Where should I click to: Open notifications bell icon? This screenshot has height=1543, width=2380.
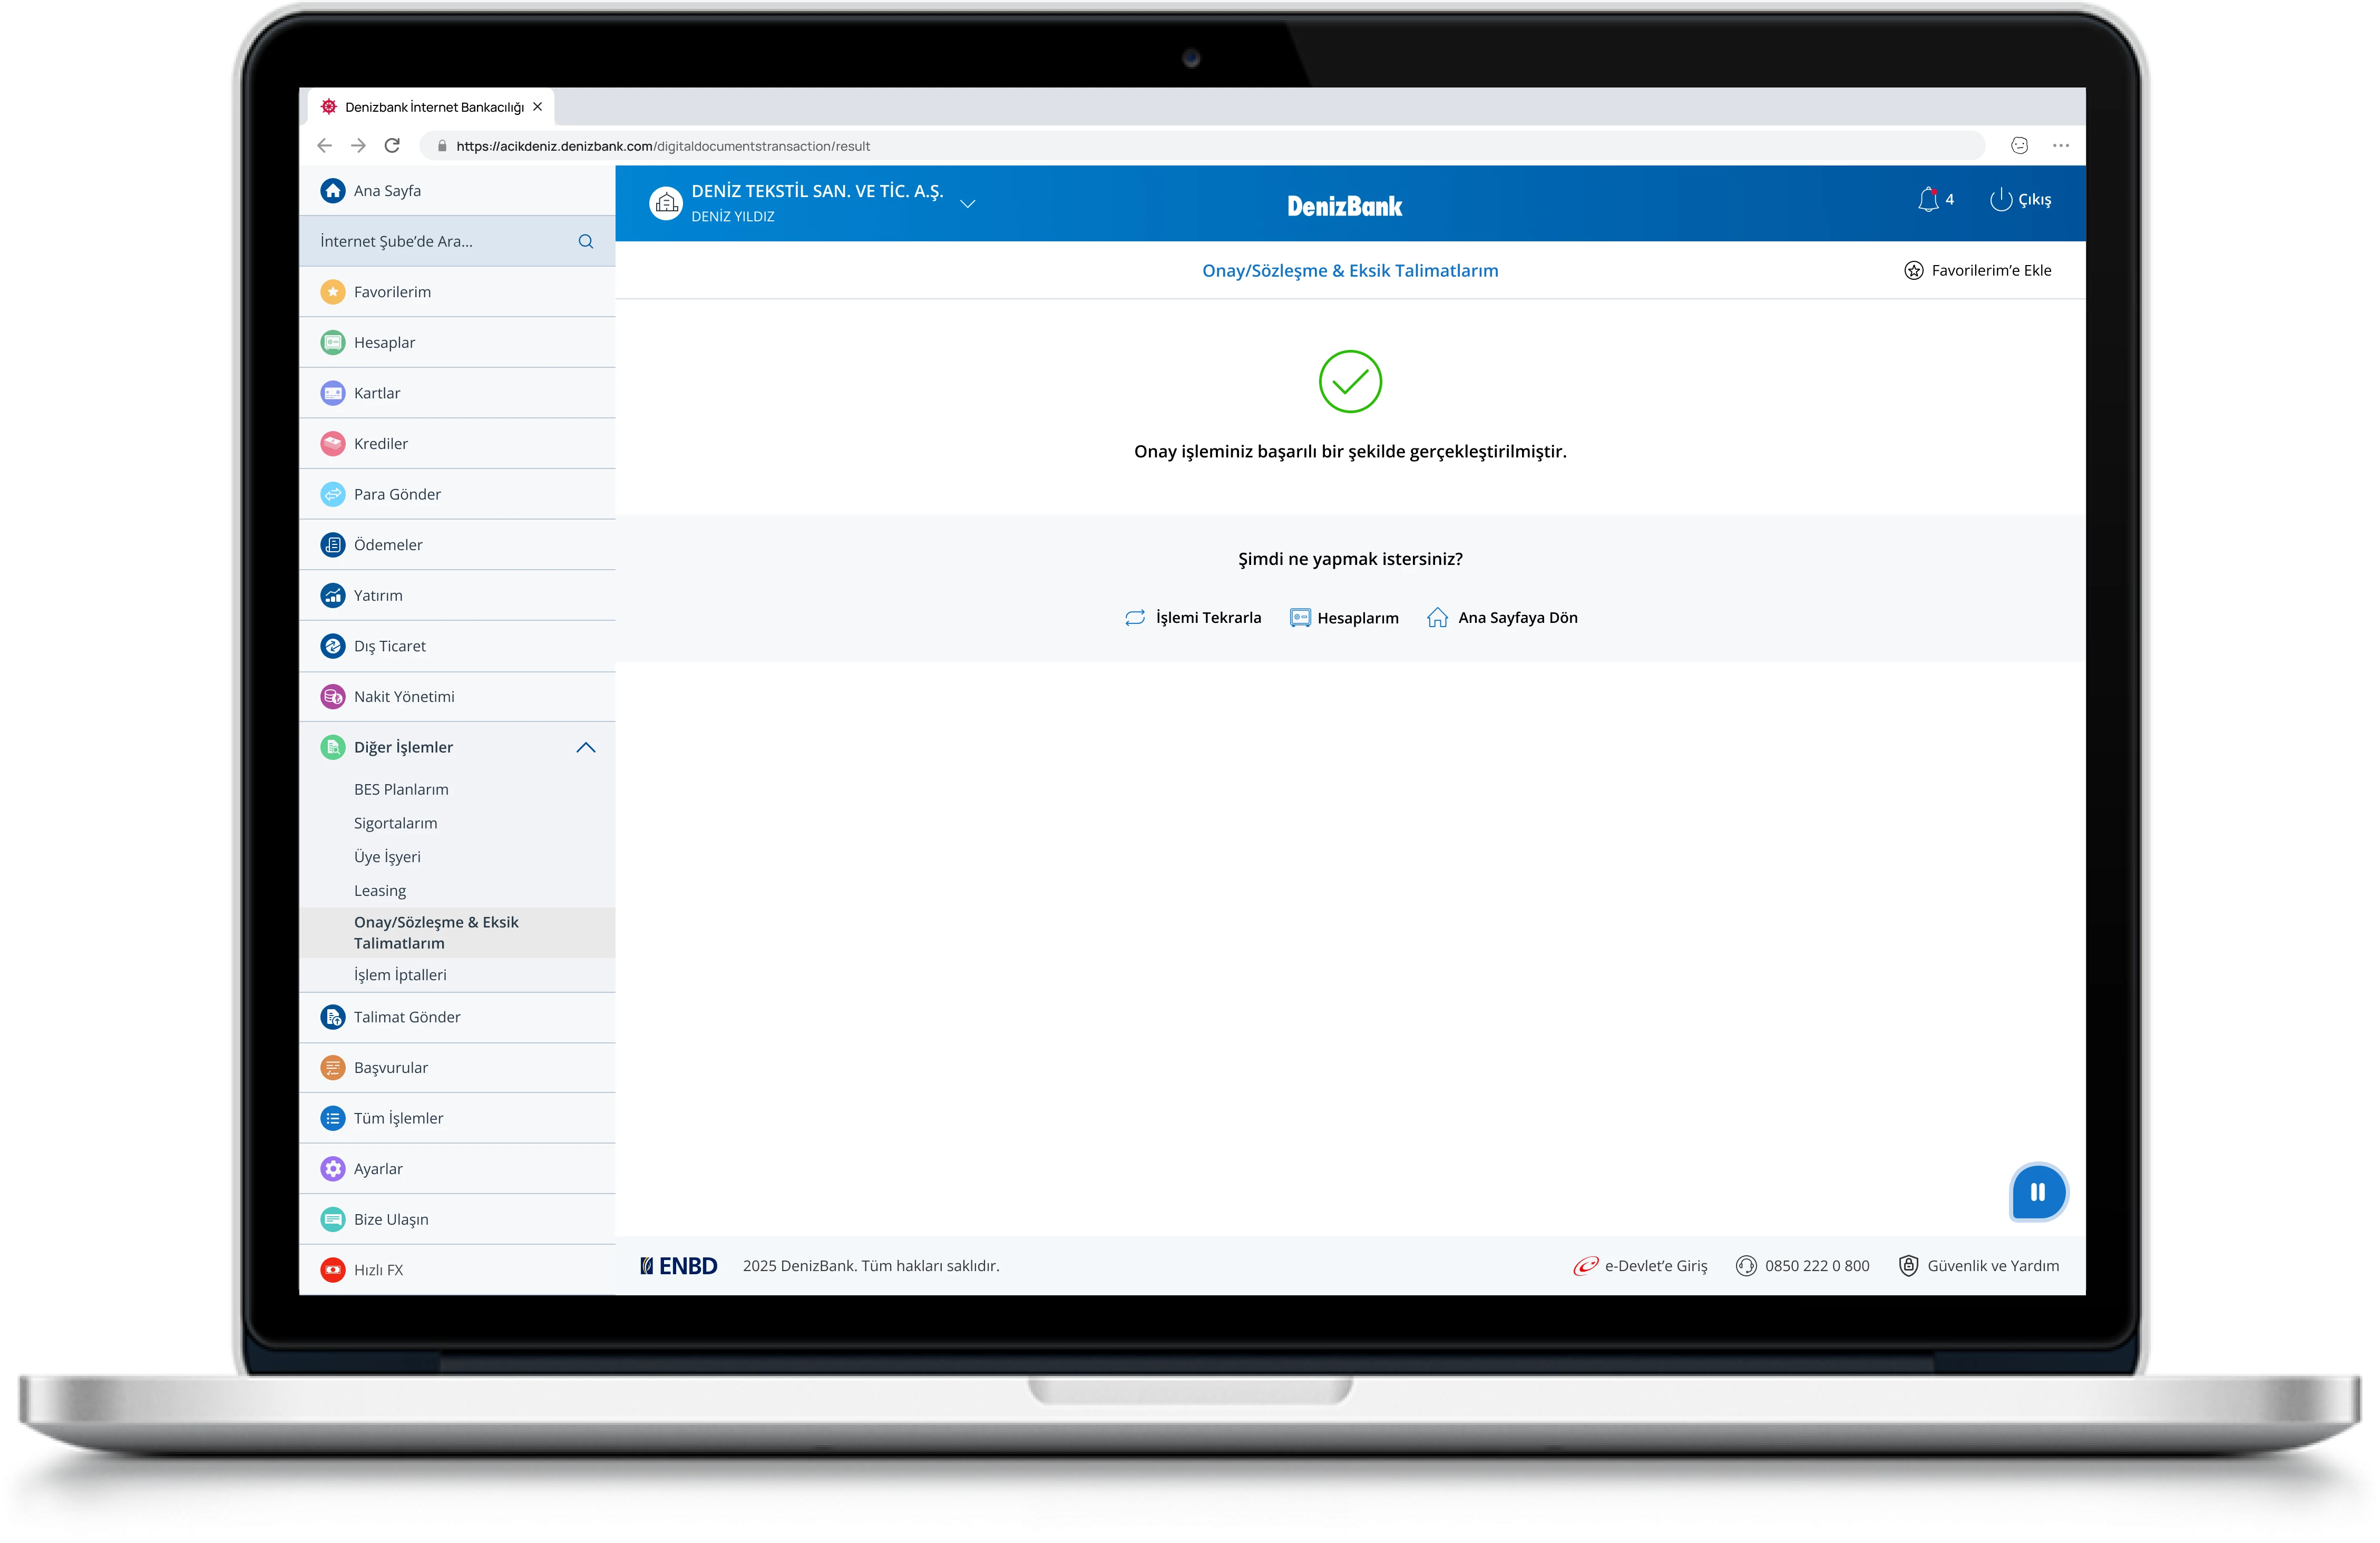[x=1928, y=200]
